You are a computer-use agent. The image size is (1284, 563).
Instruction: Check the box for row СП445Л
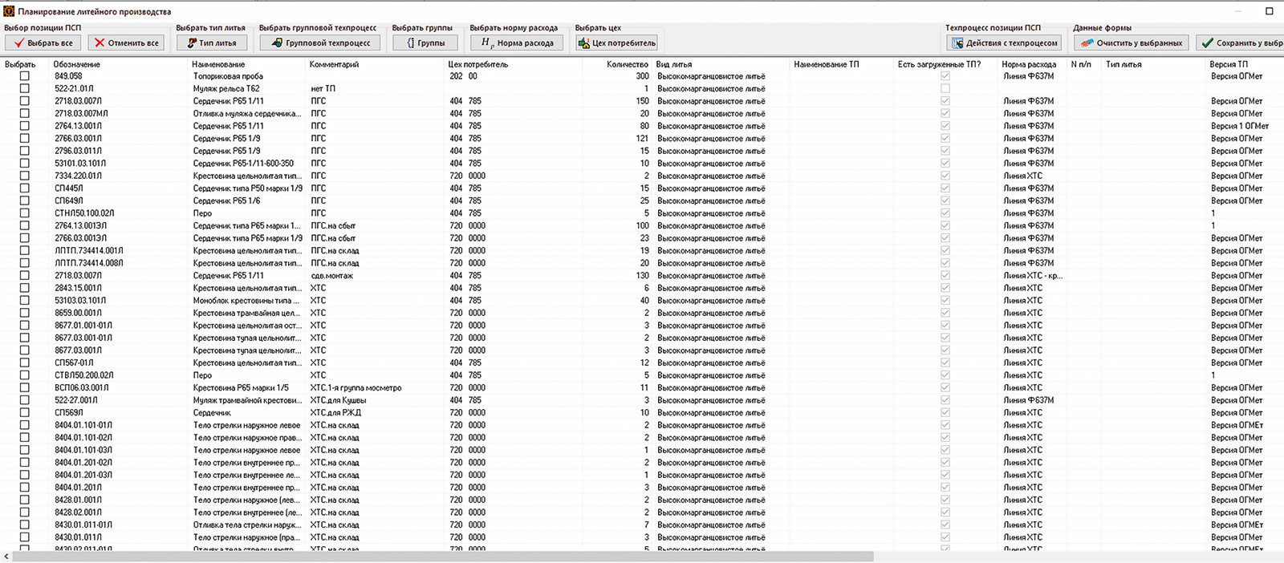click(x=24, y=188)
